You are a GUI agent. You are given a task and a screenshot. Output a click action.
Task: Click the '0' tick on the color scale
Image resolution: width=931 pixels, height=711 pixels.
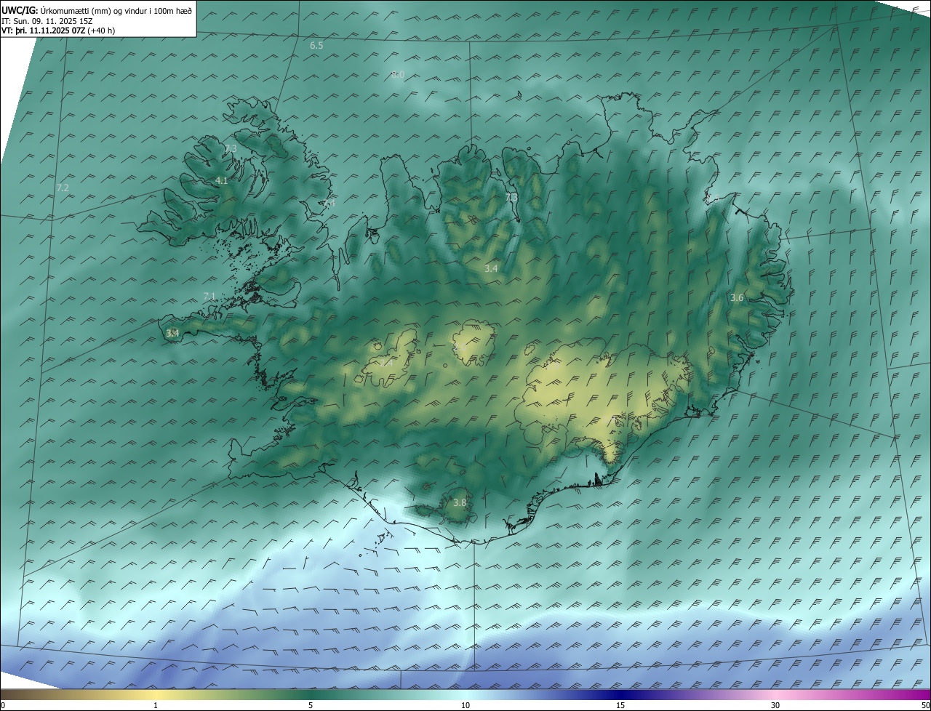[3, 706]
